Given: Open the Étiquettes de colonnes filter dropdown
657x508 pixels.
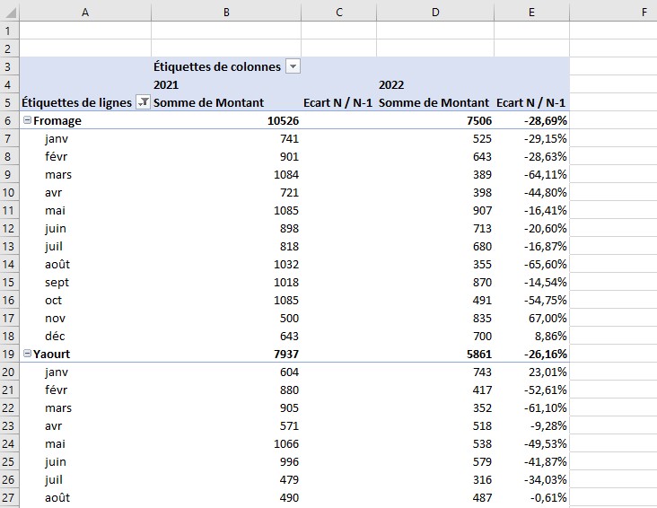Looking at the screenshot, I should click(293, 66).
